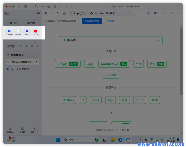The width and height of the screenshot is (186, 147).
Task: Click 不再提示 button
Action: (x=111, y=21)
